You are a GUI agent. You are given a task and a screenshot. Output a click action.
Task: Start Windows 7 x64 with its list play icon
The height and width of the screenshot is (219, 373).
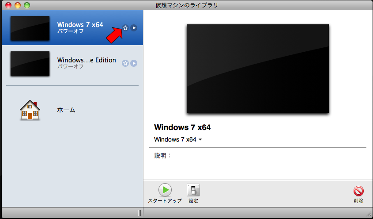[134, 28]
